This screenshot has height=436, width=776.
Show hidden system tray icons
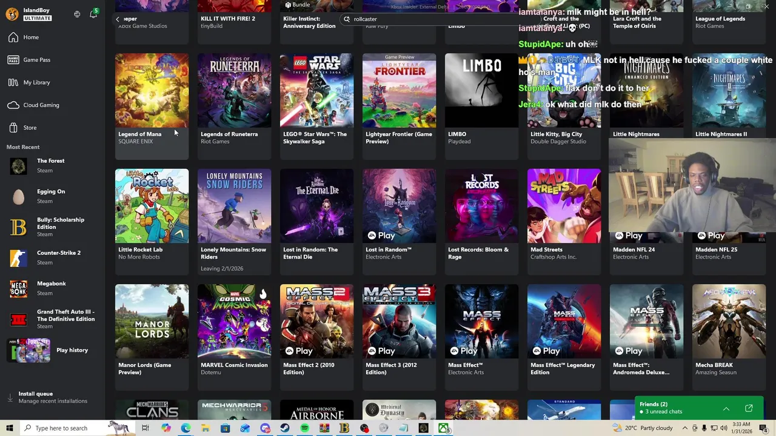tap(685, 428)
